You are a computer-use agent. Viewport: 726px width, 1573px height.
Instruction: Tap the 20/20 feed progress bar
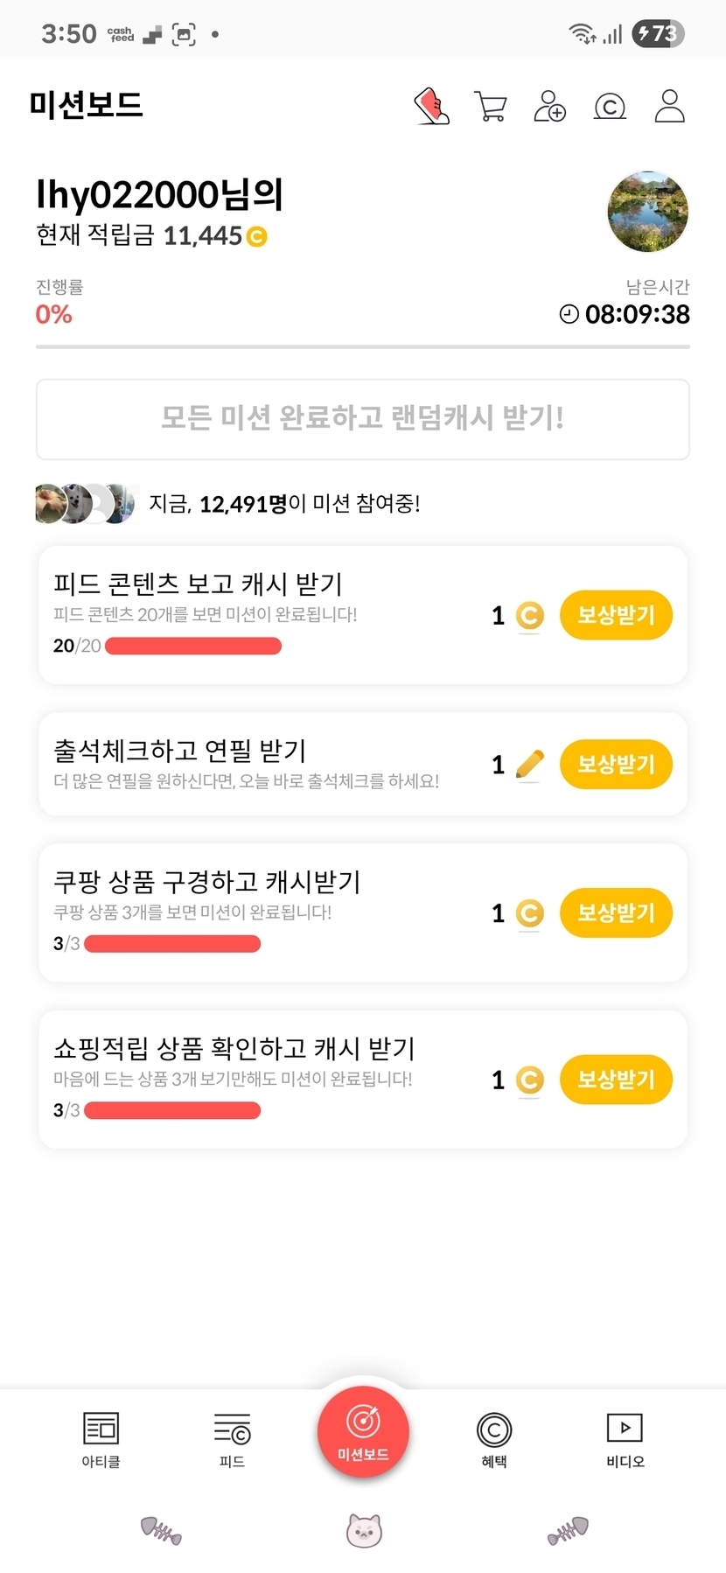pos(192,647)
